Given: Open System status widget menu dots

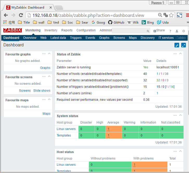Looking at the screenshot, I should tap(175, 115).
